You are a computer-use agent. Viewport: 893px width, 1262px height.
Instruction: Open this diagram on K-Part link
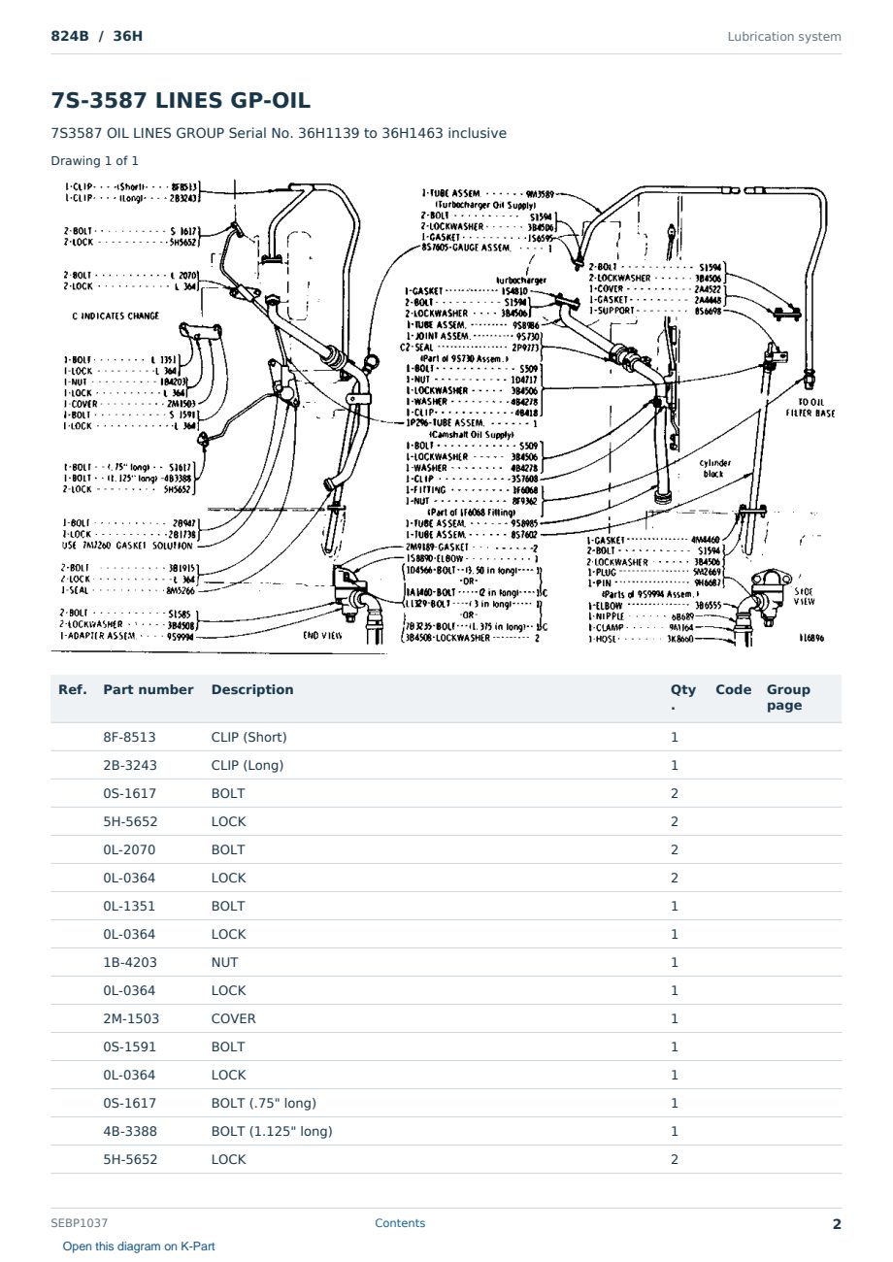(139, 1246)
